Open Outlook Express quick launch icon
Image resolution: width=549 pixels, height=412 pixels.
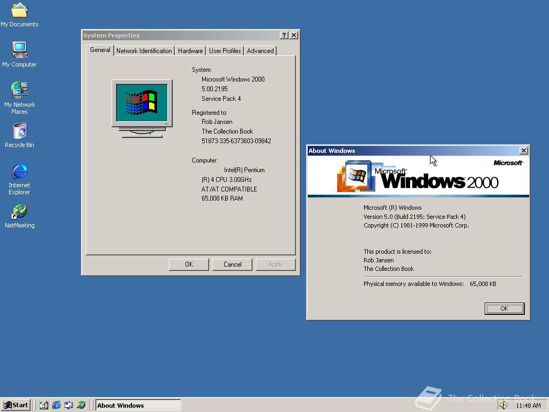point(69,406)
